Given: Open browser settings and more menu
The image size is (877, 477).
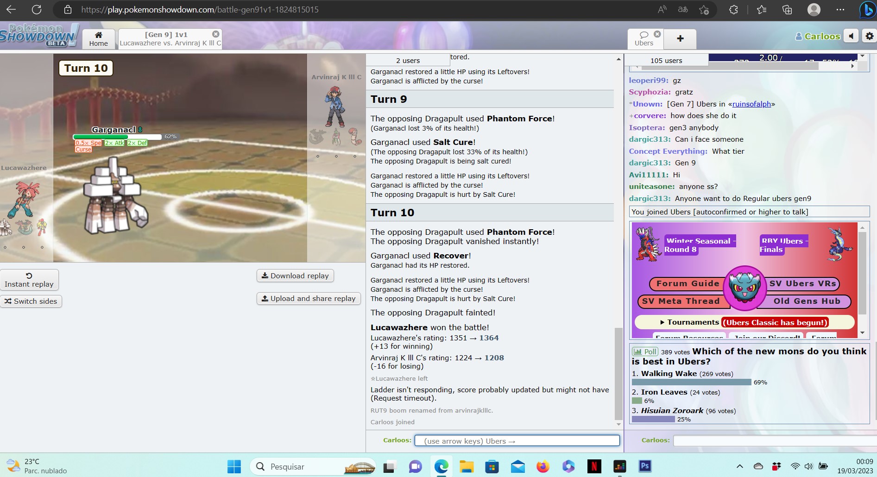Looking at the screenshot, I should point(840,9).
